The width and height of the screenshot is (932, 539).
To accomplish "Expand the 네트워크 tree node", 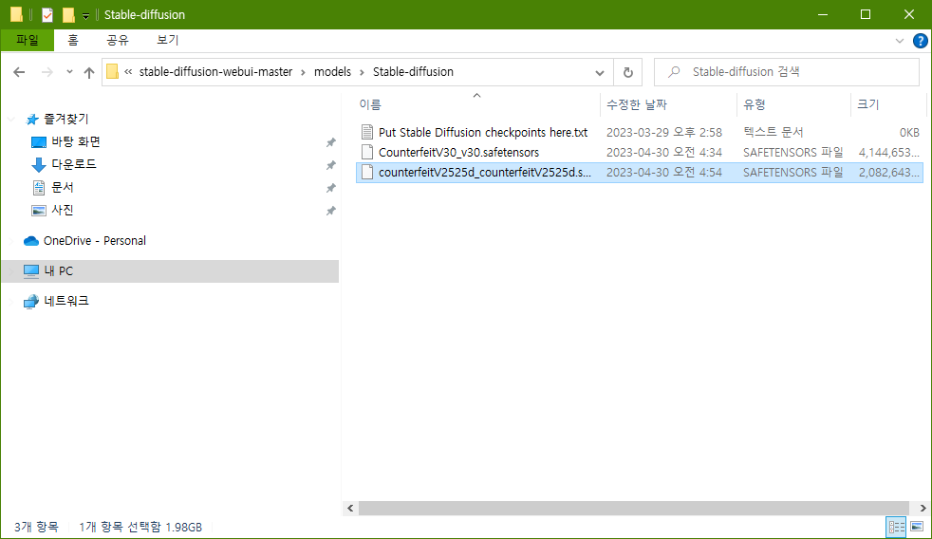I will [11, 302].
